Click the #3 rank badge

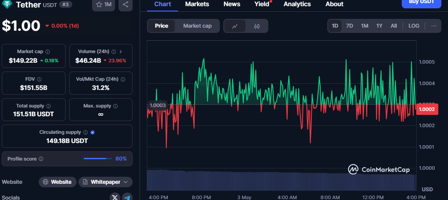tap(66, 4)
